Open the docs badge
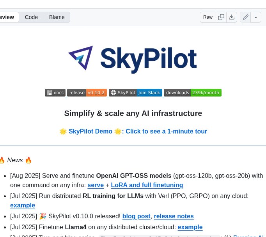 [55, 93]
